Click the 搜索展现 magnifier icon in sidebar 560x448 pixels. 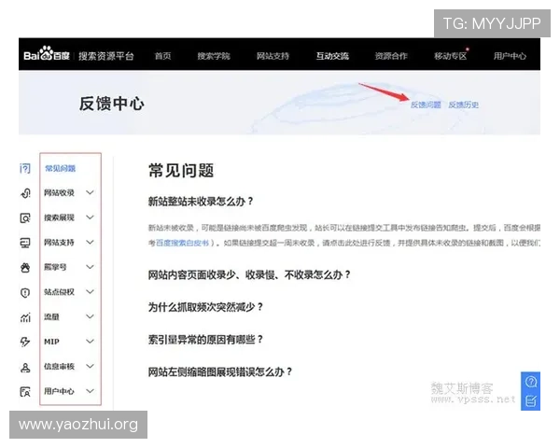pyautogui.click(x=25, y=217)
